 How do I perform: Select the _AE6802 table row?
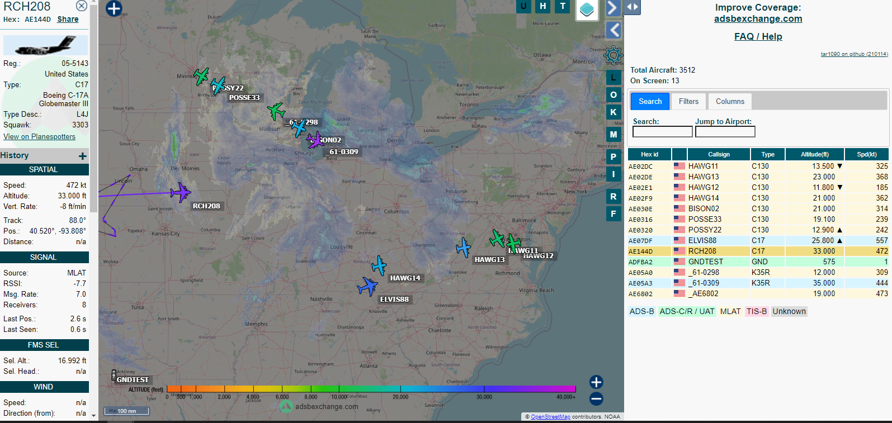click(758, 293)
